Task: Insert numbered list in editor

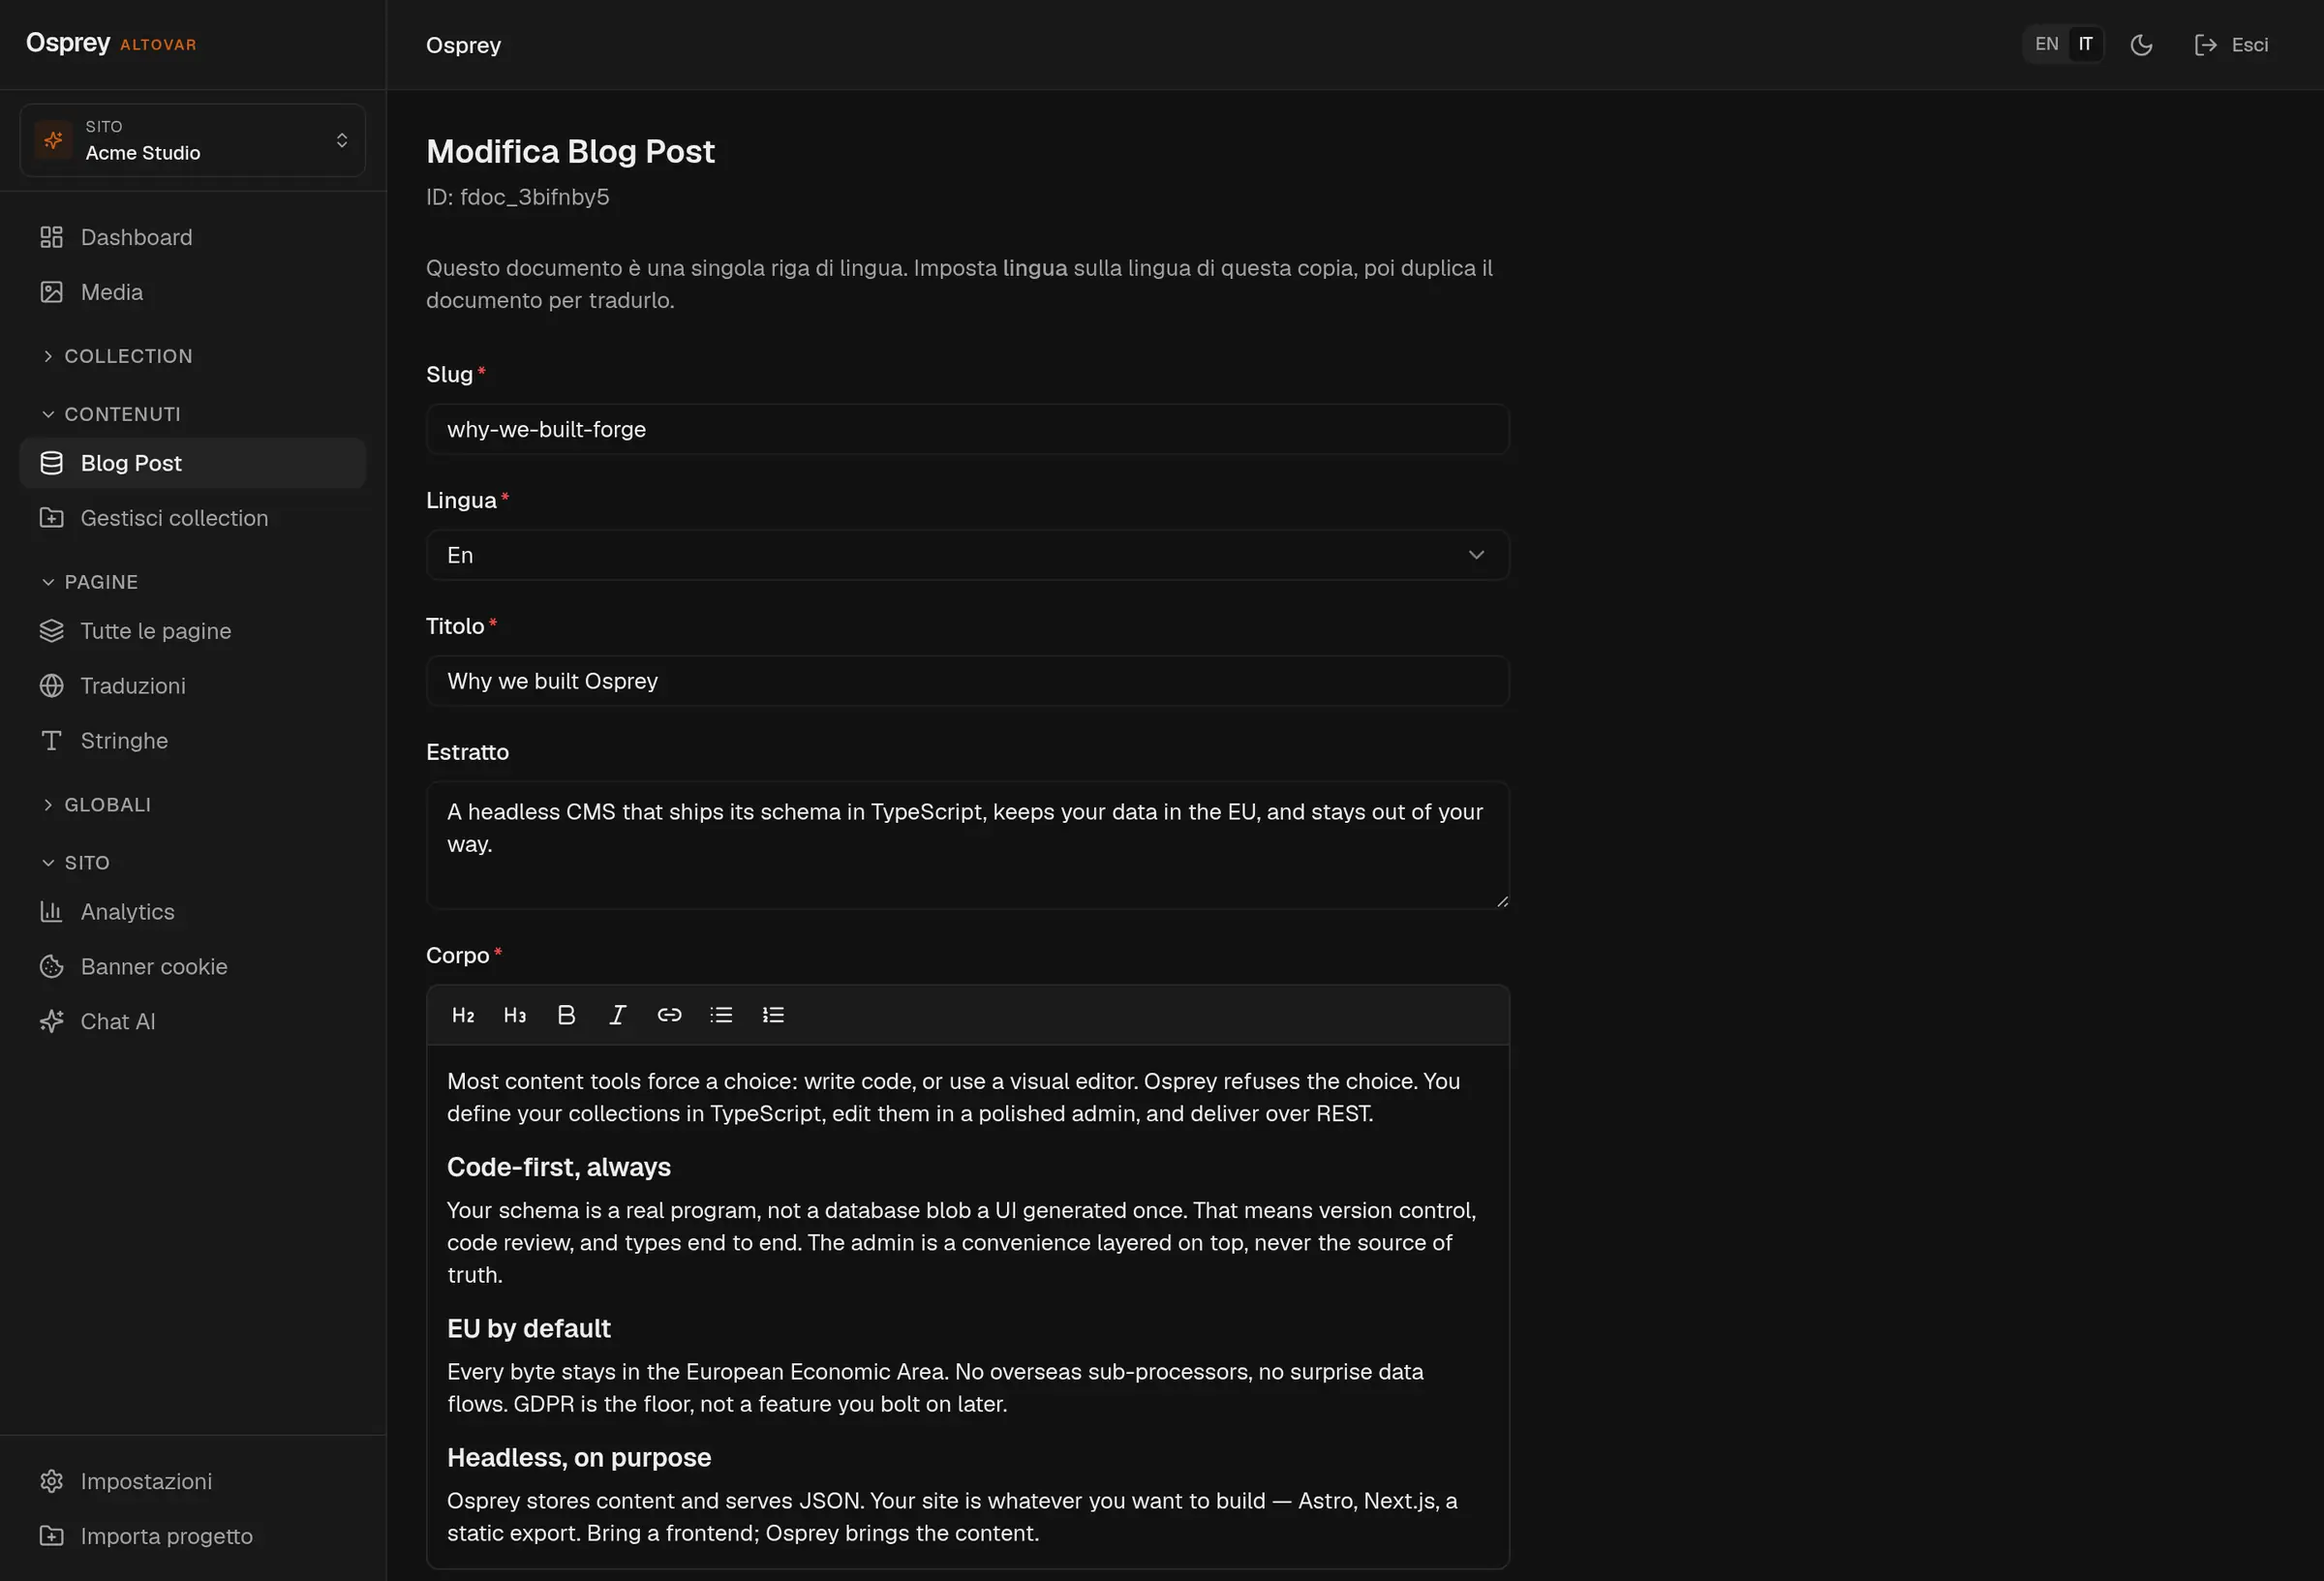Action: tap(773, 1015)
